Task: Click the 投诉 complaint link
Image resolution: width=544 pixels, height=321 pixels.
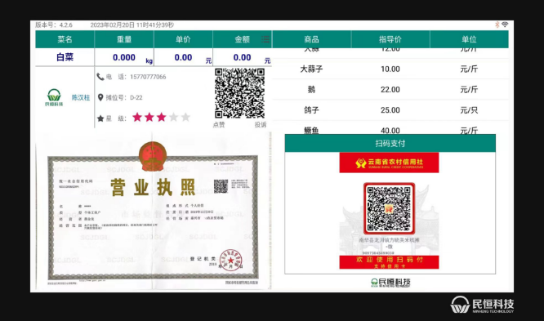Action: [261, 125]
